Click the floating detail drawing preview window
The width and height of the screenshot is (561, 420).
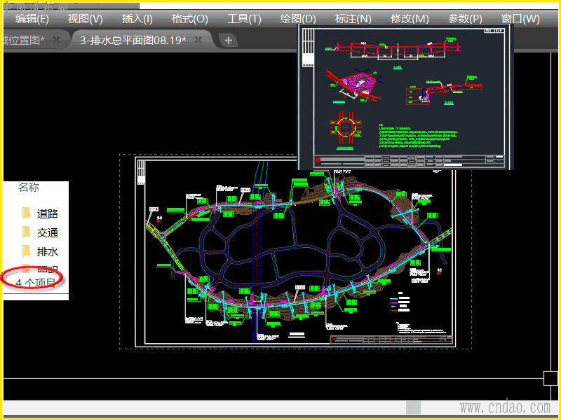click(406, 97)
